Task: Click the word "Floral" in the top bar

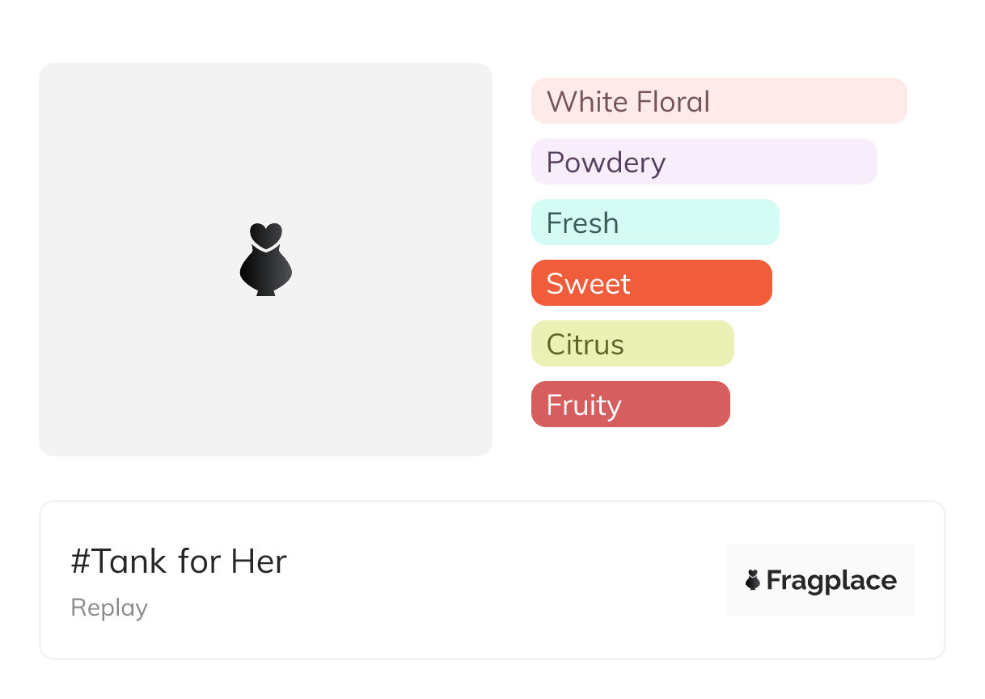Action: (x=673, y=102)
